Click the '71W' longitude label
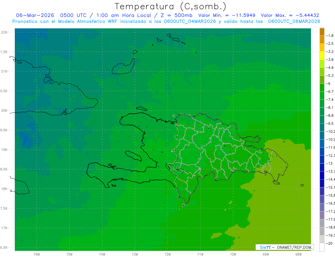 coord(200,254)
